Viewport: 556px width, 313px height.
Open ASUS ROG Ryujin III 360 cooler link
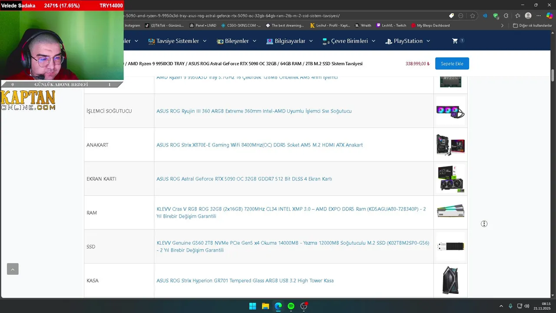coord(254,111)
